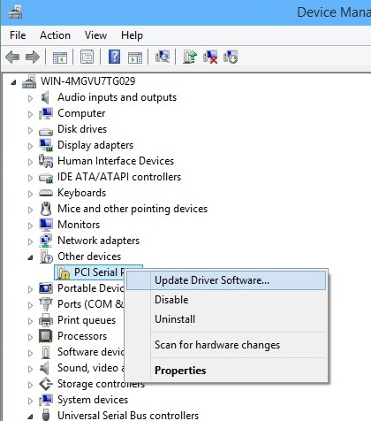
Task: Select Universal Serial Bus controllers label
Action: tap(128, 416)
